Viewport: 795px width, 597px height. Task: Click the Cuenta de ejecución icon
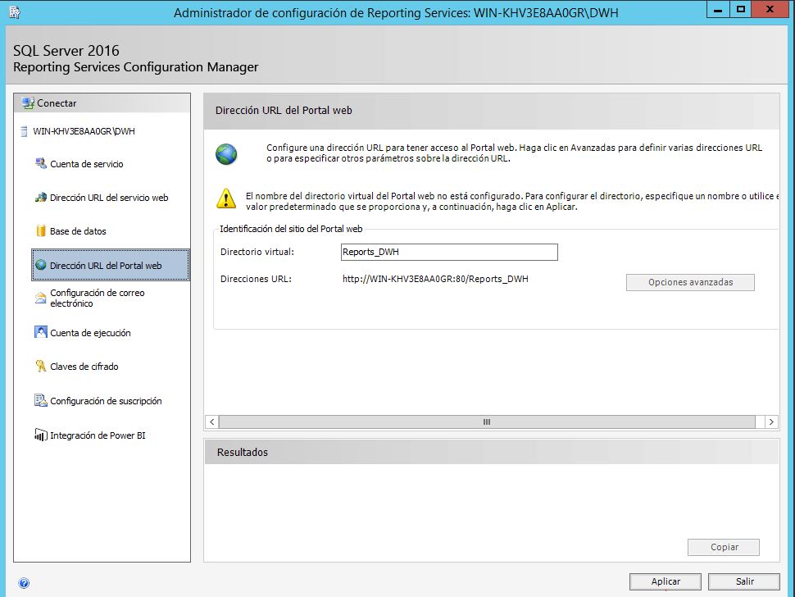[x=41, y=333]
